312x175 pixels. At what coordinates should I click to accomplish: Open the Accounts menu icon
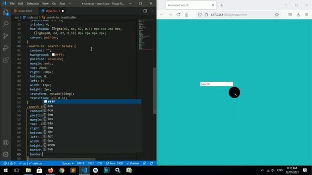(x=5, y=142)
